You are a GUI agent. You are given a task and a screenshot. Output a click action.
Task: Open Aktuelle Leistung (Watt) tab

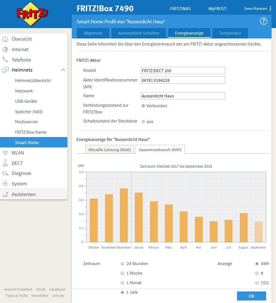[x=110, y=150]
